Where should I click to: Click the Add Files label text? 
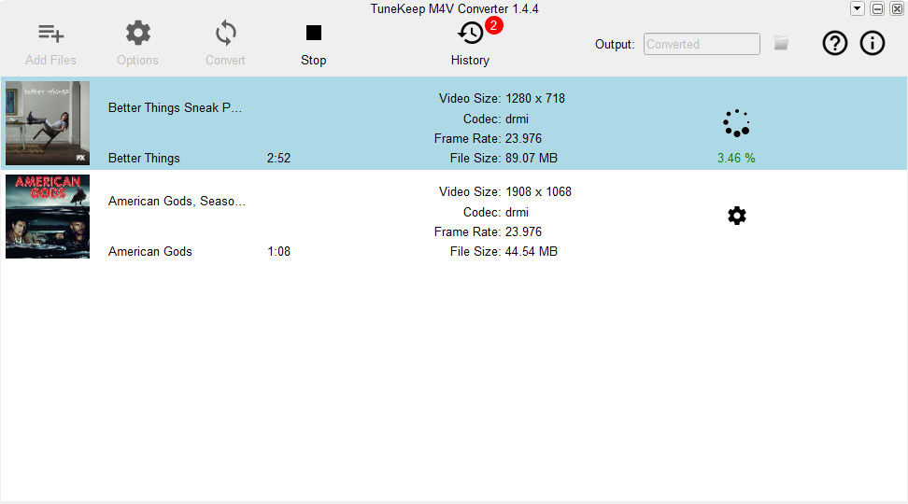[x=50, y=60]
